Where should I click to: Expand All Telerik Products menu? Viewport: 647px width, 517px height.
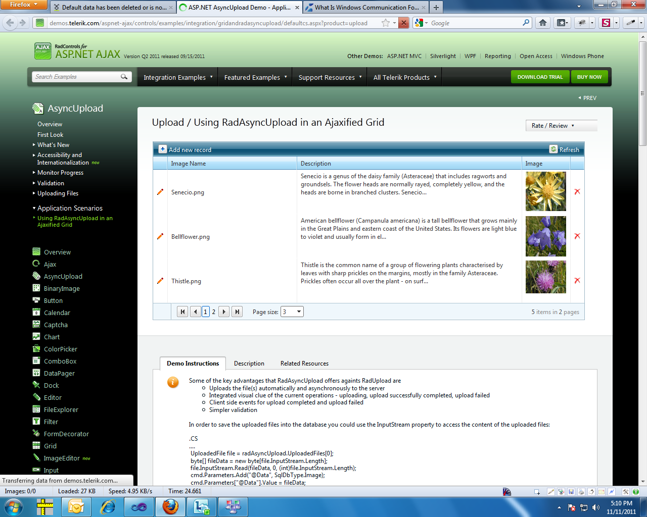pos(404,77)
